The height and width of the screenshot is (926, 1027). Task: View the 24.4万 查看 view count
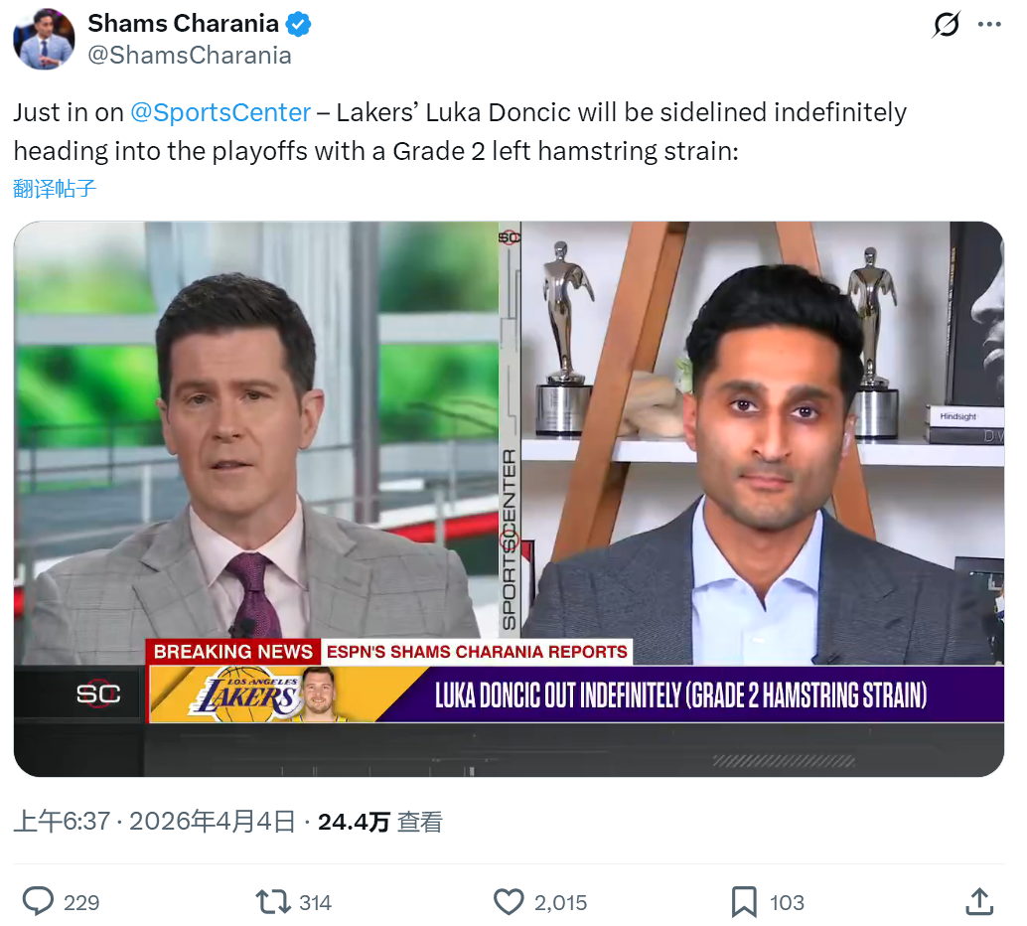(379, 822)
